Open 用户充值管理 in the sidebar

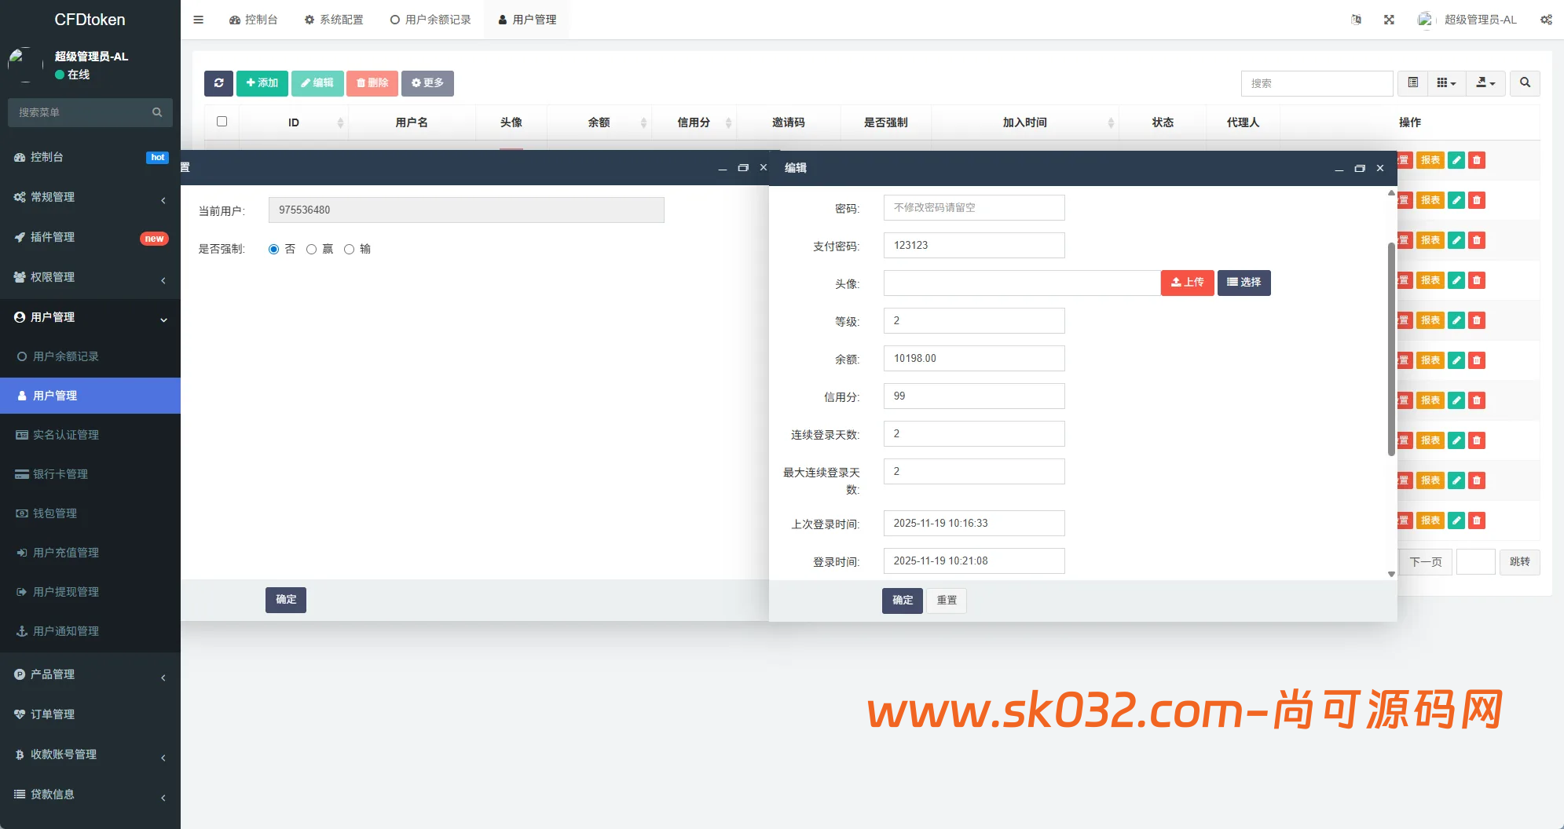[x=90, y=553]
